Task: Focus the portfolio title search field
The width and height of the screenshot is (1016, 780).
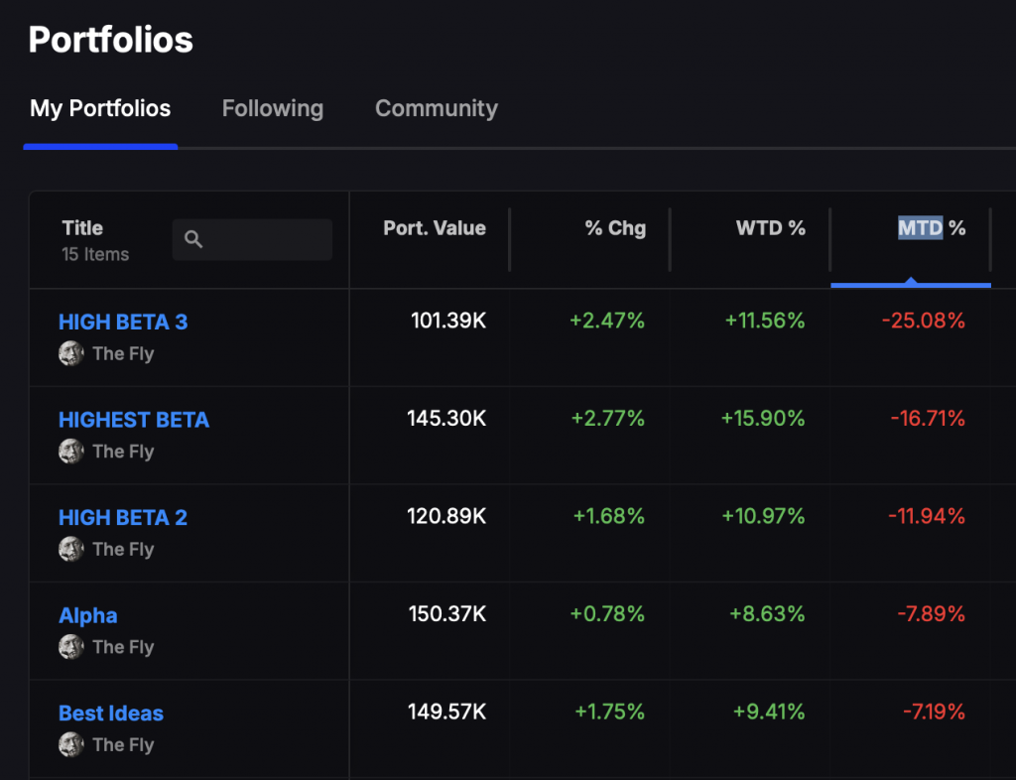Action: click(264, 239)
